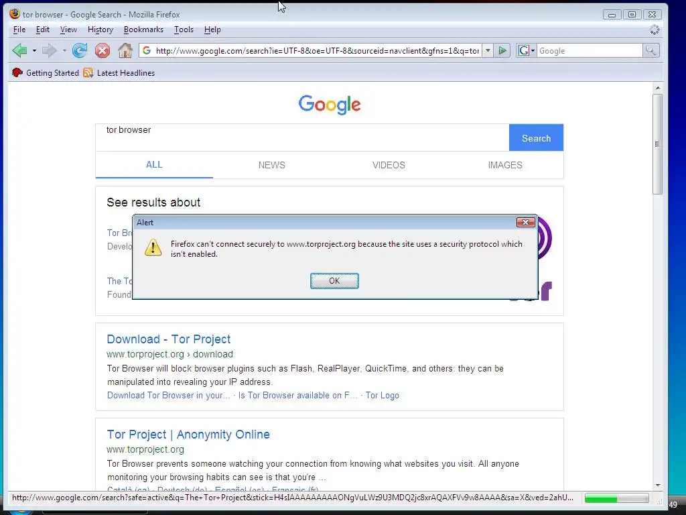The height and width of the screenshot is (515, 686).
Task: Open the Forward history dropdown arrow
Action: 64,51
